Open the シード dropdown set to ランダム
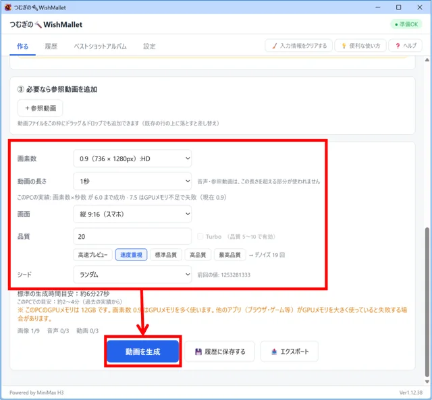432x400 pixels. pyautogui.click(x=132, y=274)
